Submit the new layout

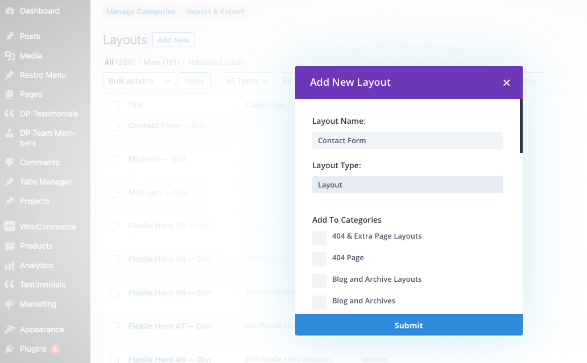[x=408, y=324]
